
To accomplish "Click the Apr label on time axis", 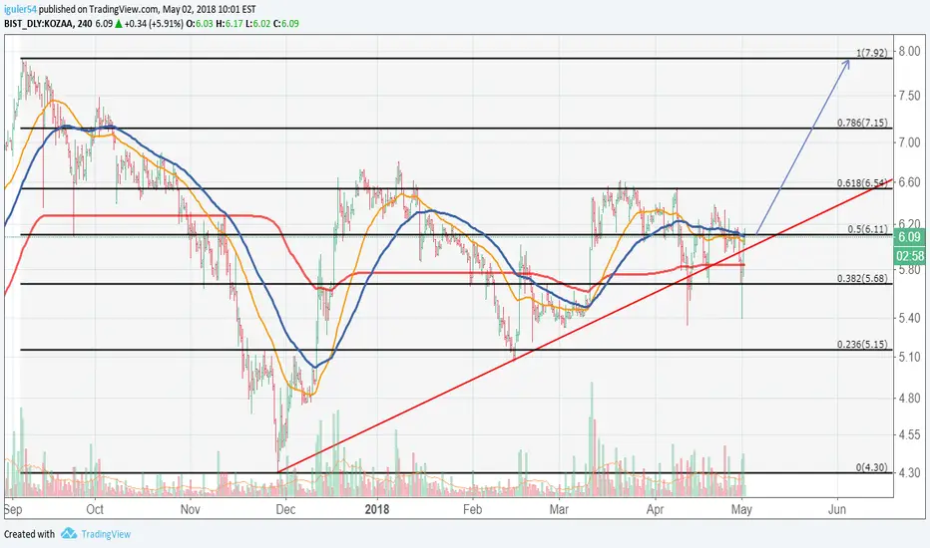I will pyautogui.click(x=655, y=509).
